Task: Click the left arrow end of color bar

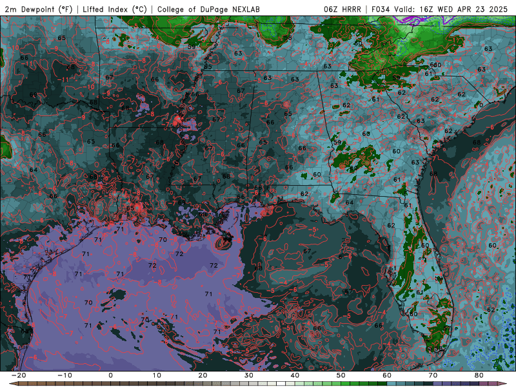Action: [13, 384]
